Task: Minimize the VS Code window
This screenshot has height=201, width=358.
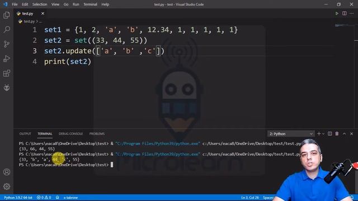Action: 326,4
